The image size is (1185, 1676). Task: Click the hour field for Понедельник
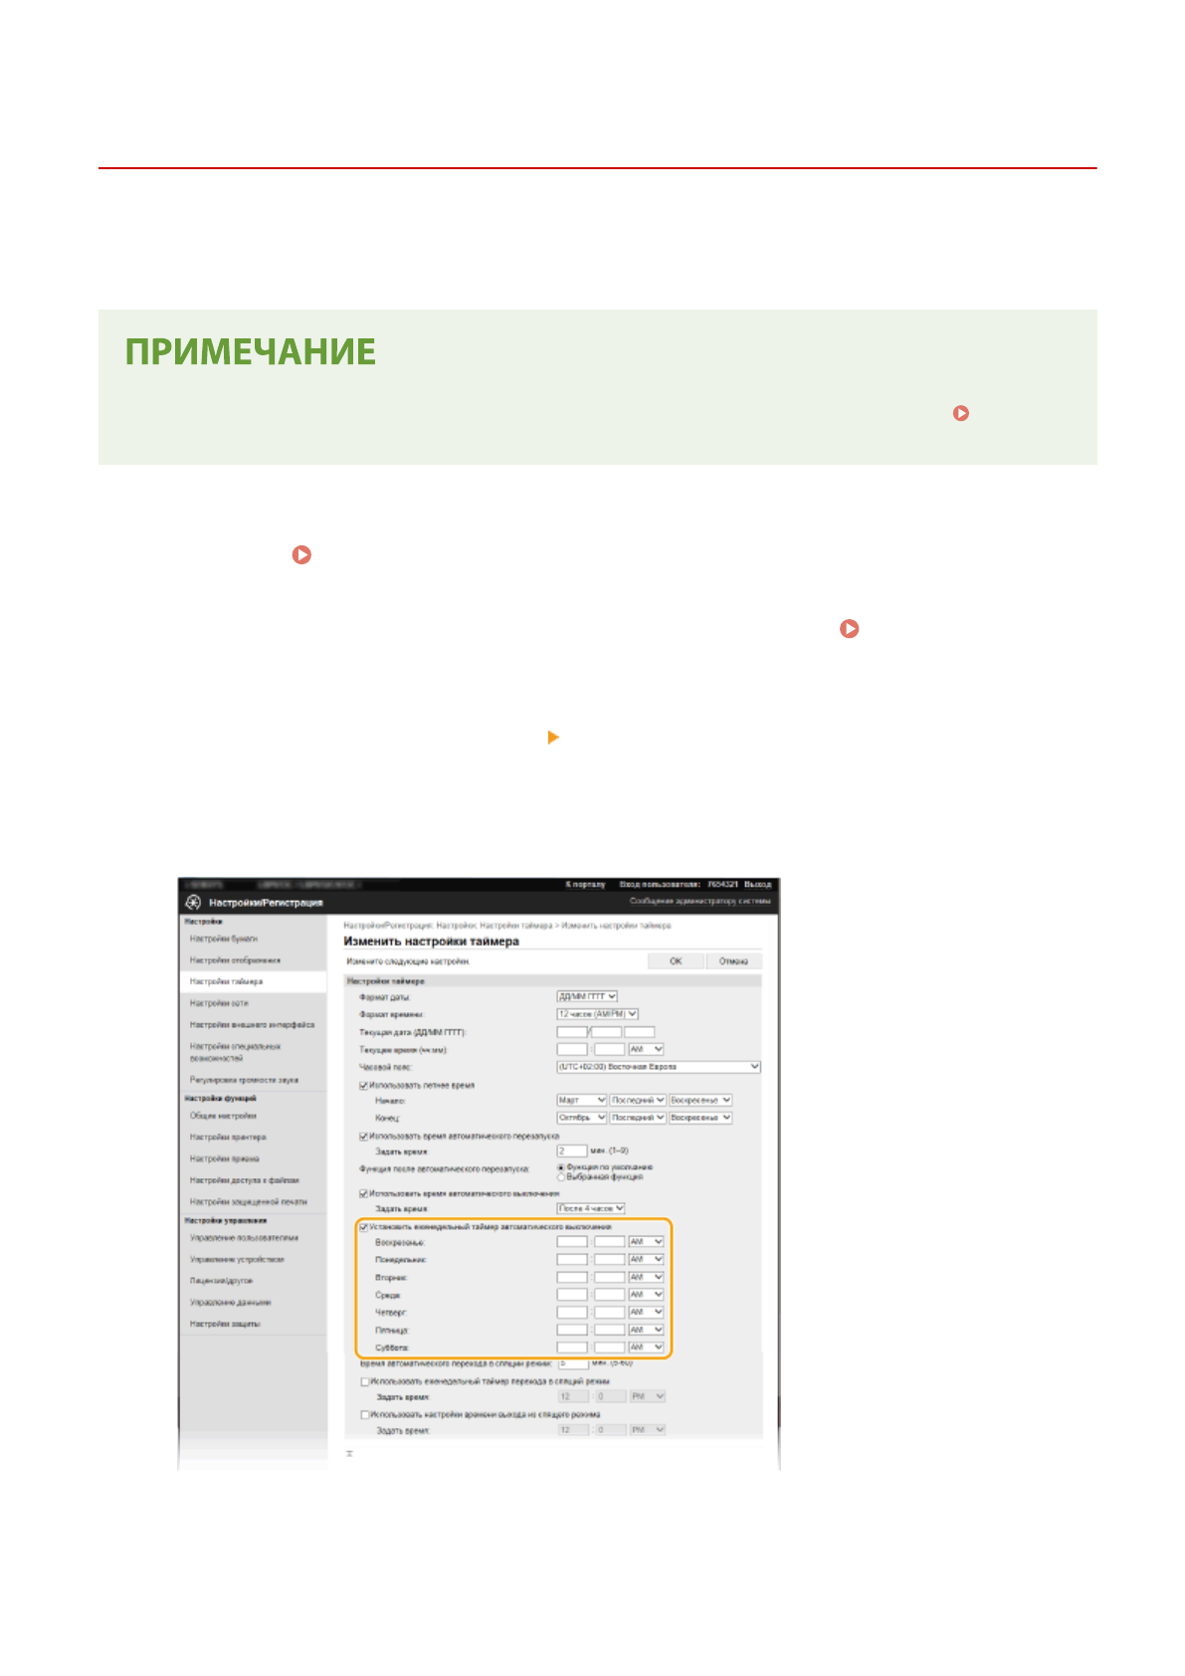coord(572,1260)
